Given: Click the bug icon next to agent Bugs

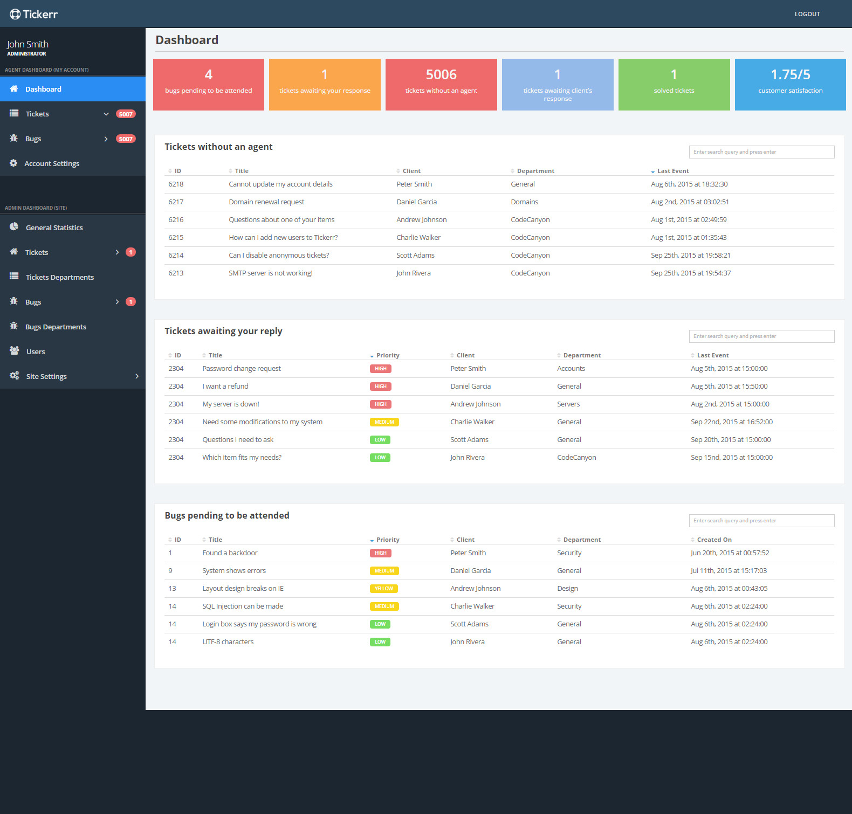Looking at the screenshot, I should (14, 138).
